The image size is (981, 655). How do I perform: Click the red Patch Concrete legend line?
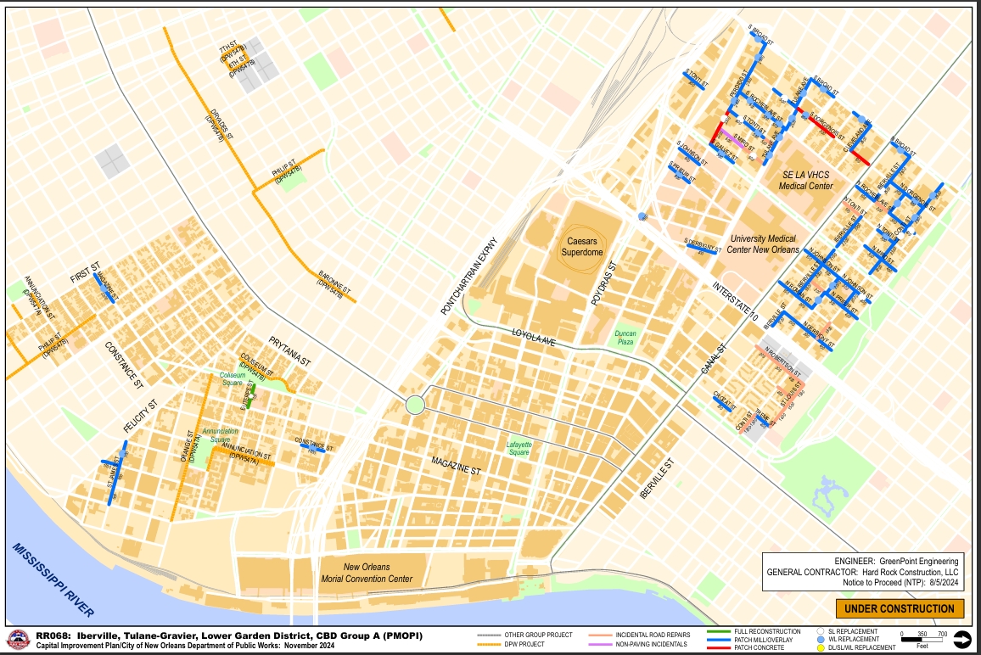coord(718,648)
